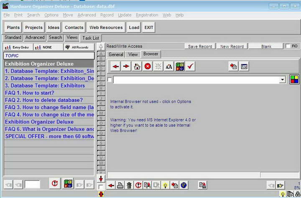Toggle small checkbox below red down arrow
The image size is (301, 198).
(x=101, y=187)
